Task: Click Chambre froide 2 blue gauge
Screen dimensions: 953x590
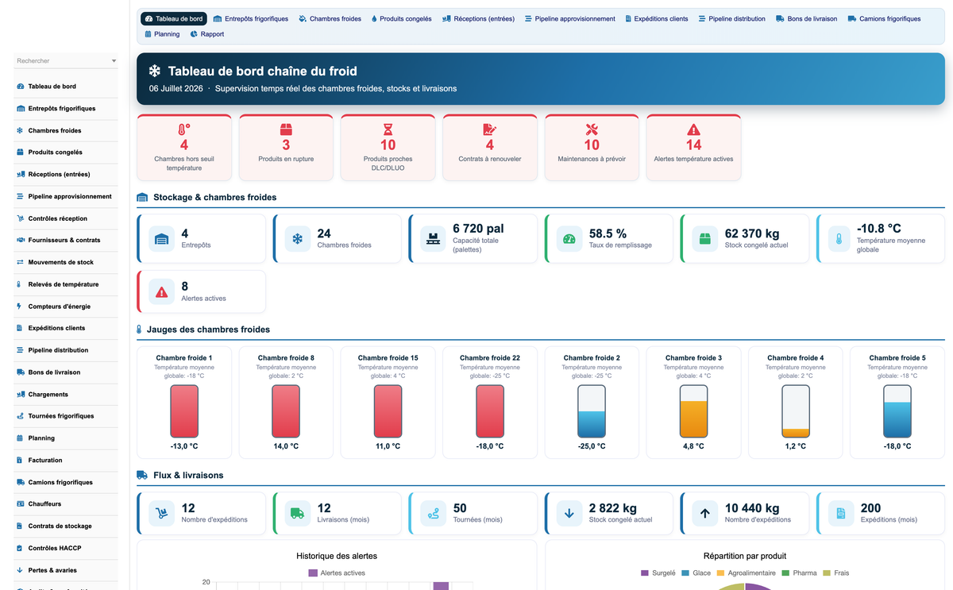Action: click(592, 411)
